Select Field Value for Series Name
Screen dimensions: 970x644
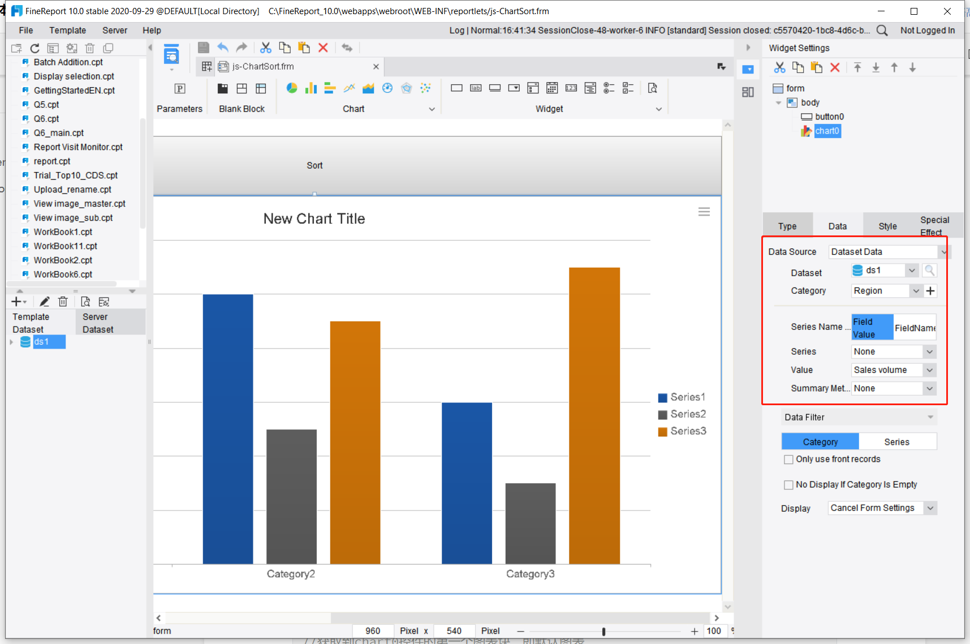point(872,328)
